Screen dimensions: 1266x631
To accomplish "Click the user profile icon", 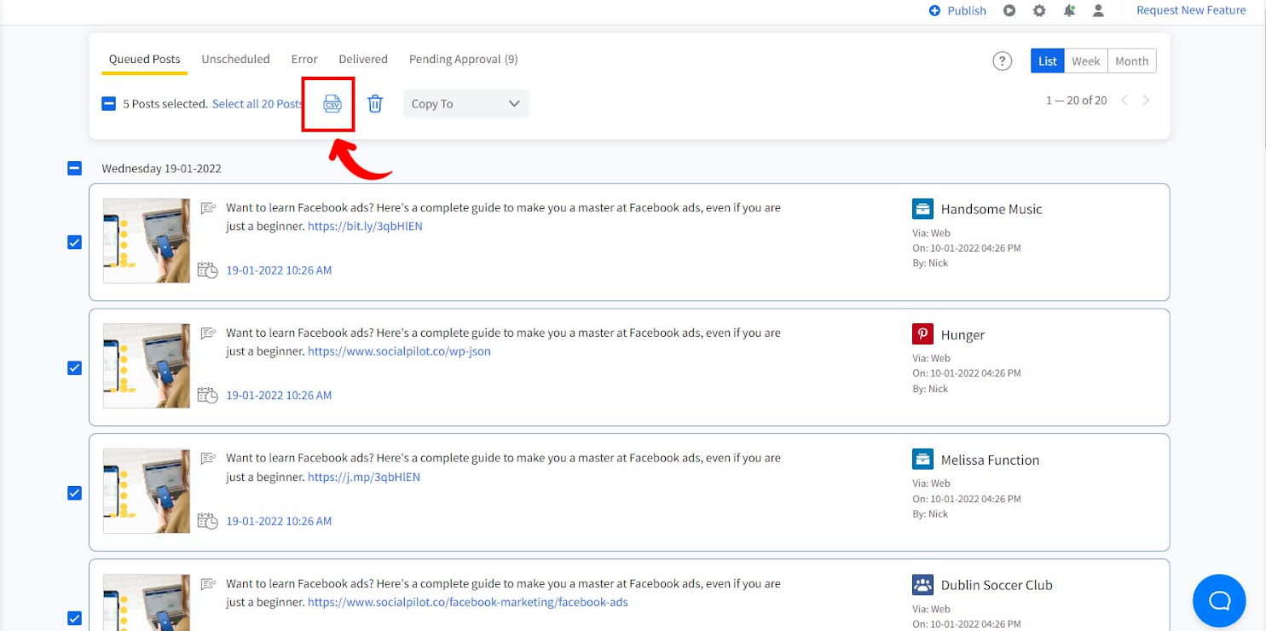I will click(1098, 11).
